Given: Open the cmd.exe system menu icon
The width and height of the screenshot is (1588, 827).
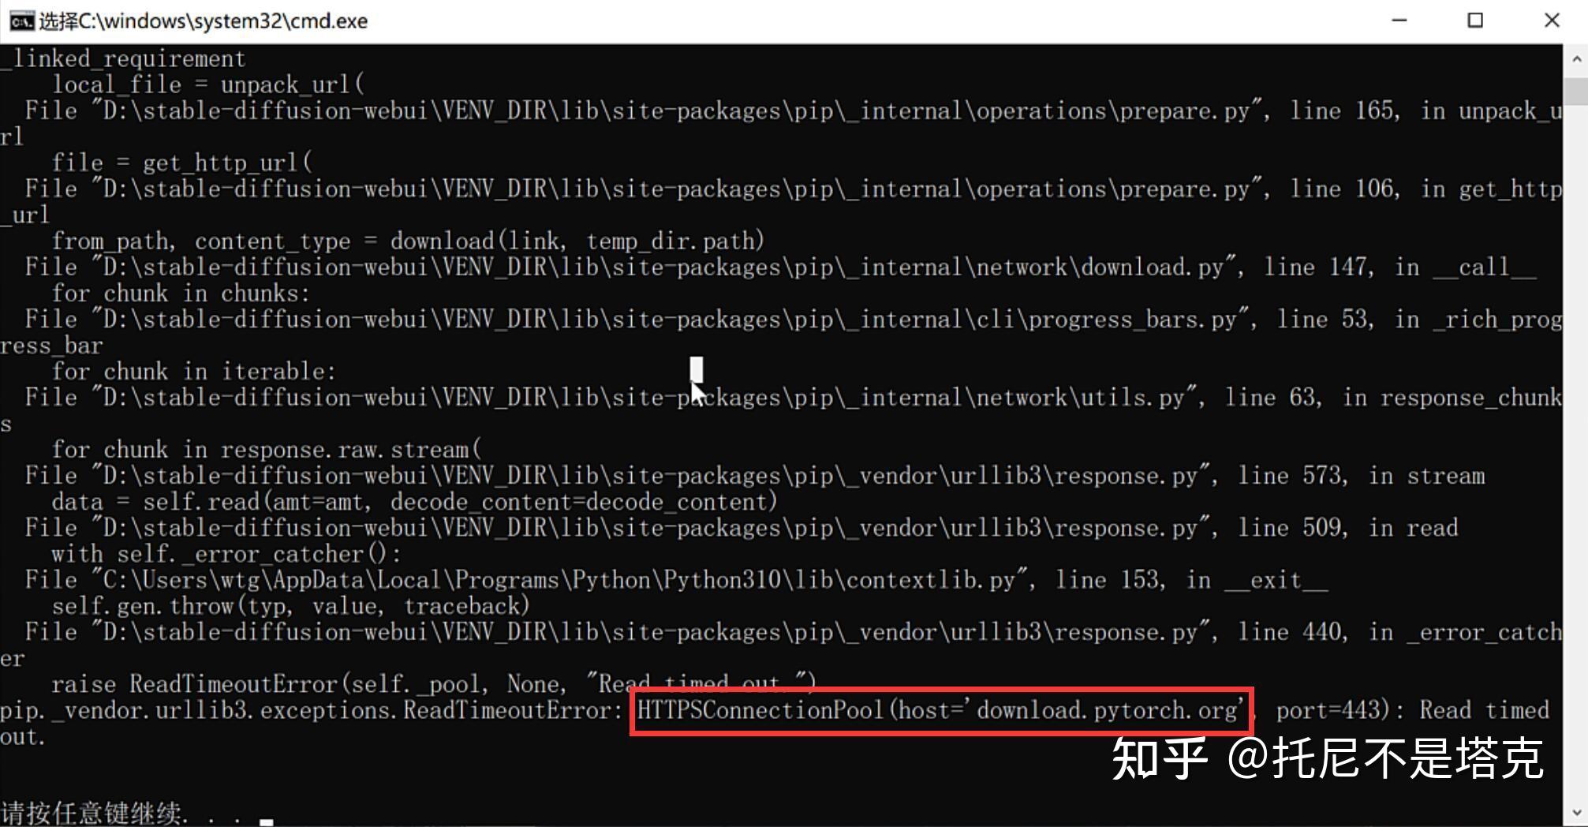Looking at the screenshot, I should [x=21, y=21].
